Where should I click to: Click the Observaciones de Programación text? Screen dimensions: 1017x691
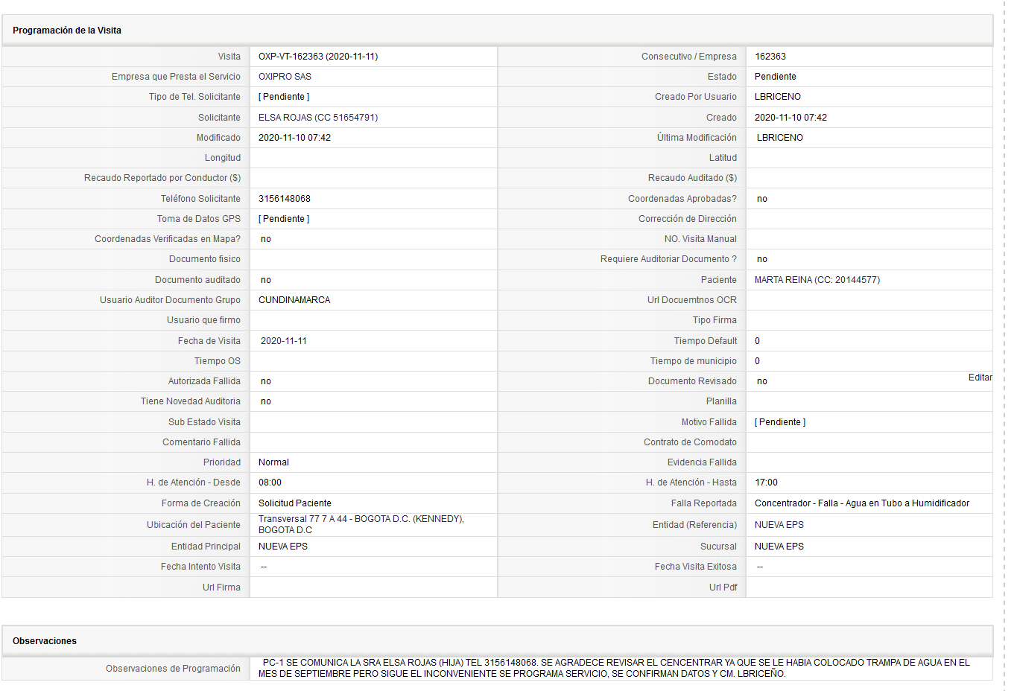[615, 668]
